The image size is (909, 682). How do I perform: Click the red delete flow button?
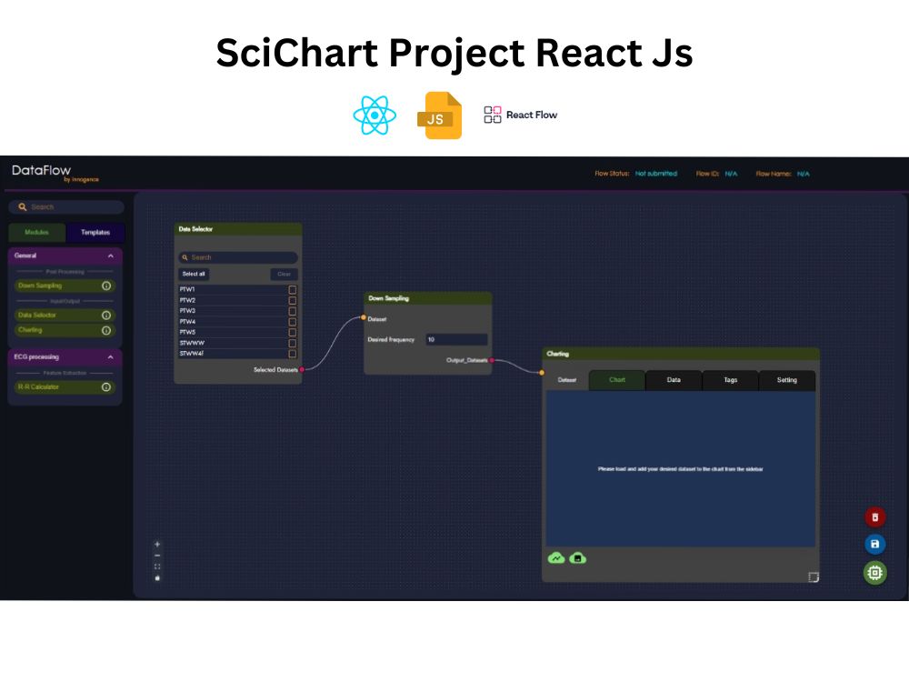875,517
